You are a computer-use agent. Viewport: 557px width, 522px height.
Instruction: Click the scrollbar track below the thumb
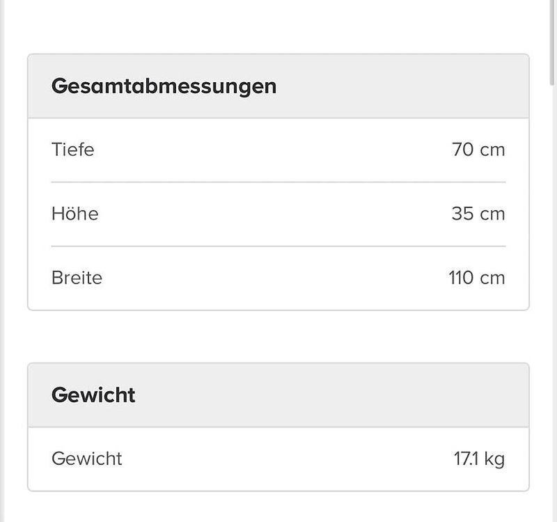click(552, 302)
